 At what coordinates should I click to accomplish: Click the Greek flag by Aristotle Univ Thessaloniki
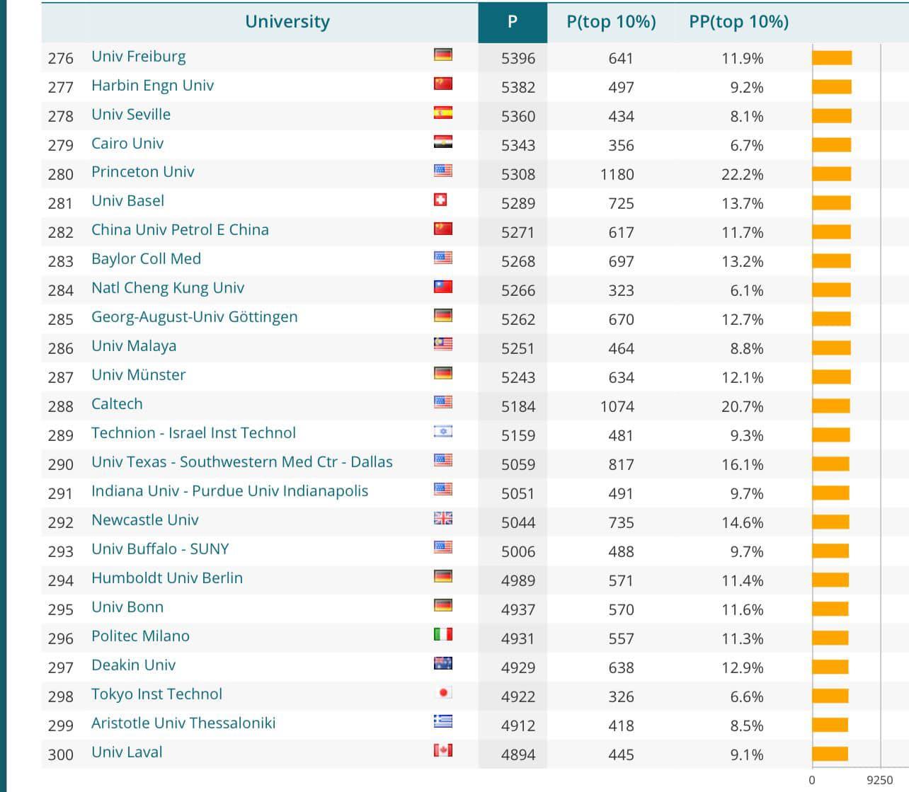click(442, 722)
